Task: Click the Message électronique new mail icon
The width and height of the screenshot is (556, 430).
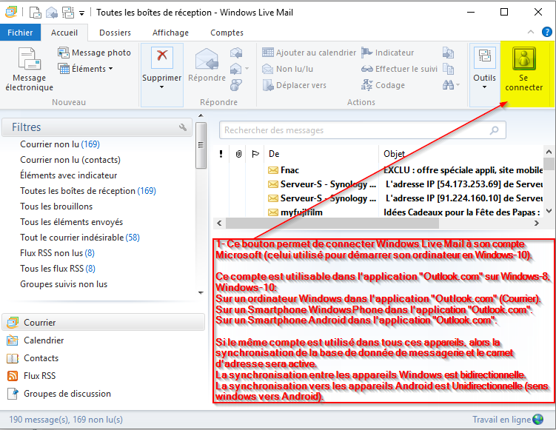Action: coord(29,59)
